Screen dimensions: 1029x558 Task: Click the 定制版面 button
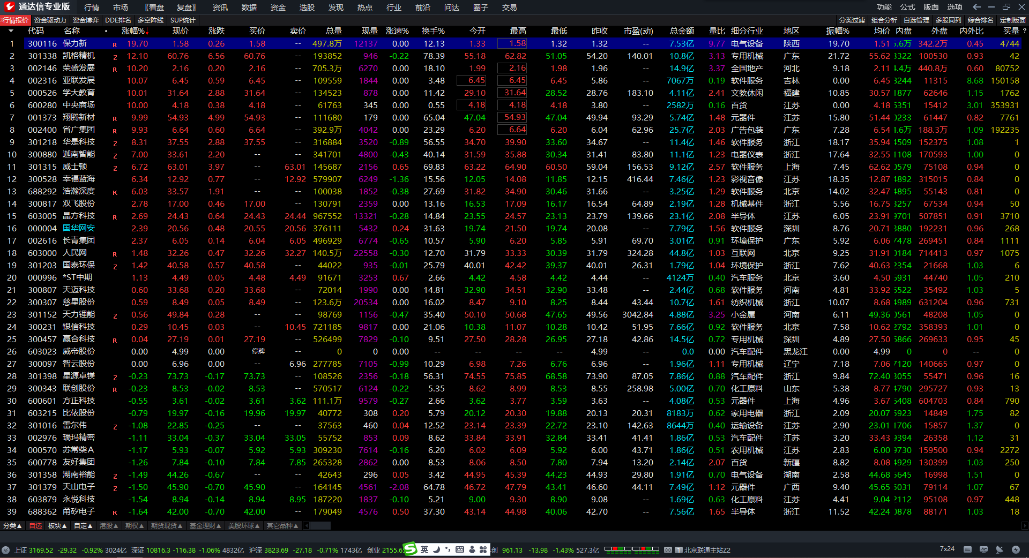[1013, 20]
